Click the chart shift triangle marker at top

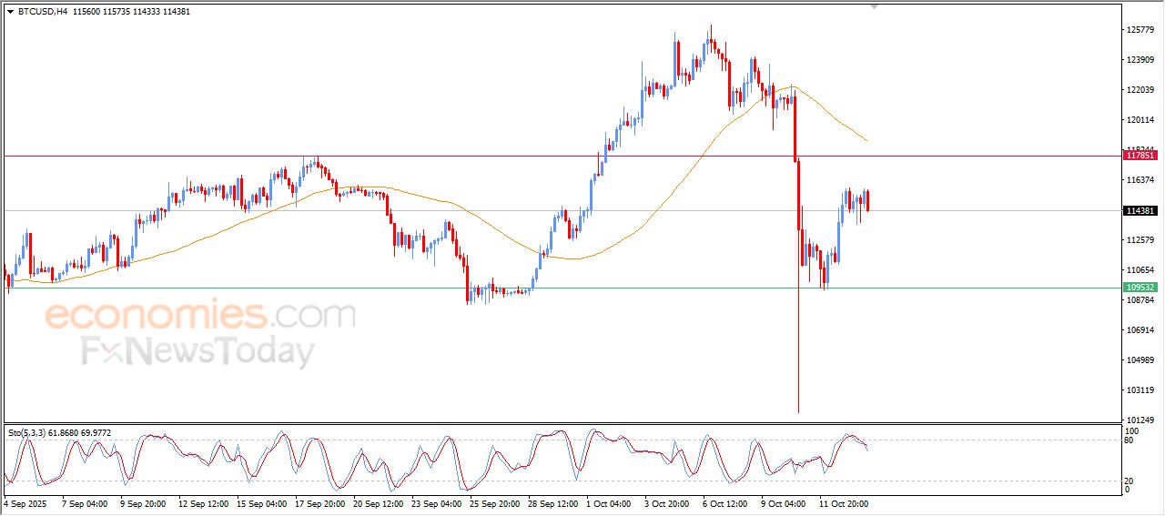point(875,6)
